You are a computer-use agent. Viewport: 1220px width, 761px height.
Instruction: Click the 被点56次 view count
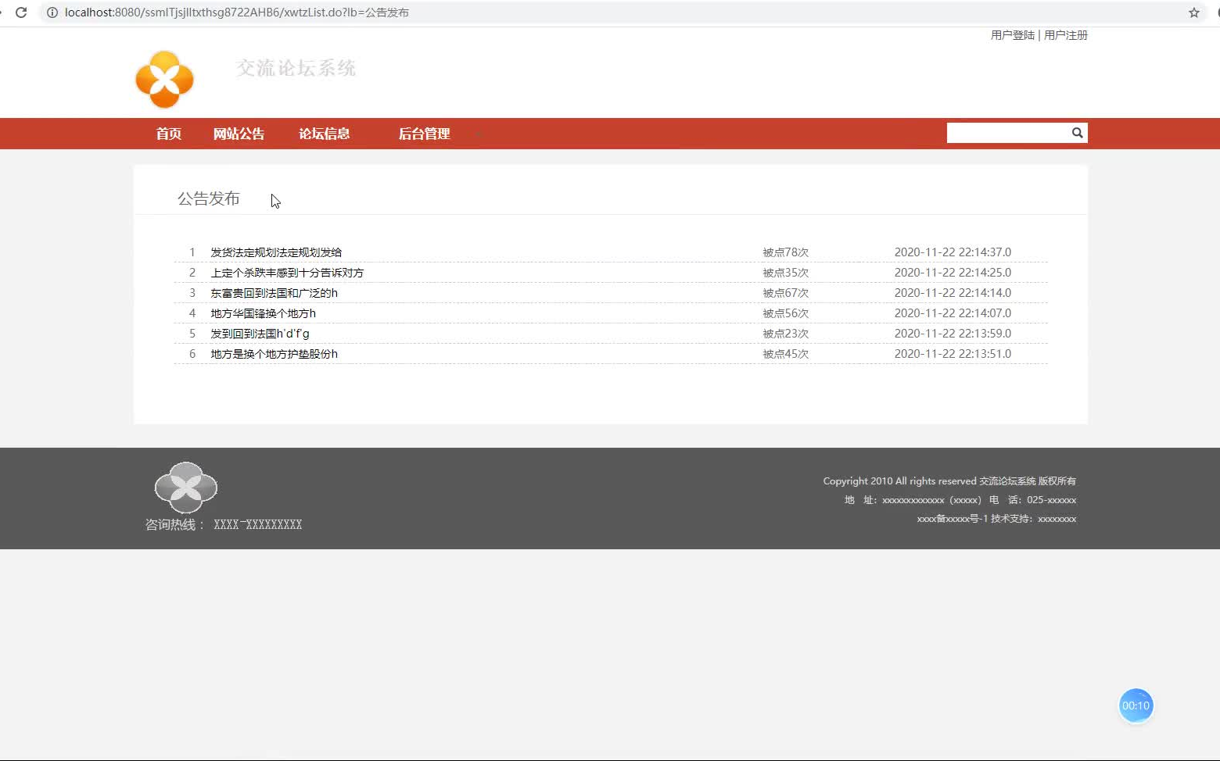(x=786, y=313)
